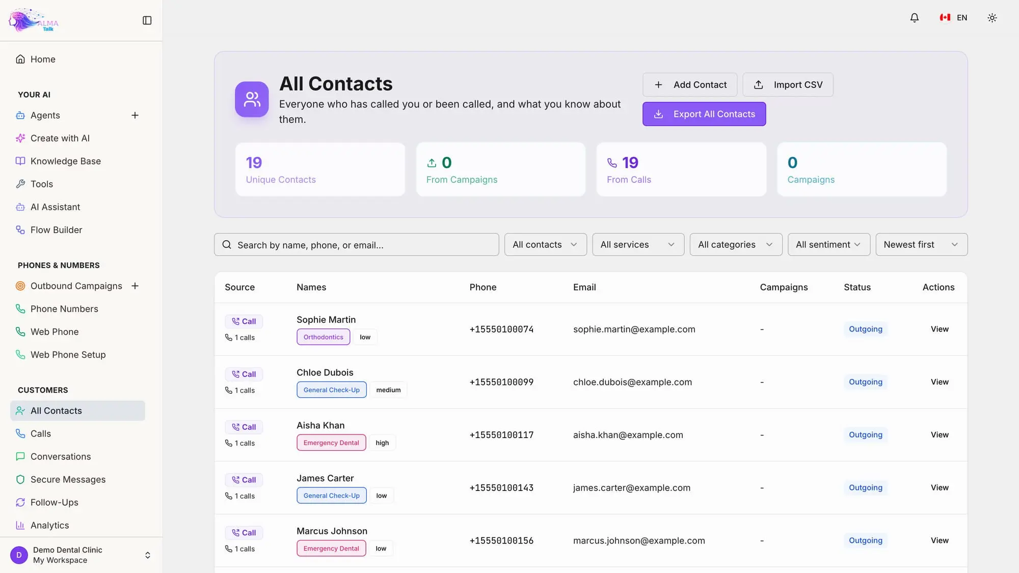
Task: Open All categories filter dropdown
Action: [736, 245]
